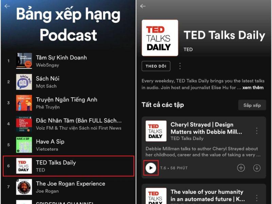Play the Cheryl Strayed episode
272x204 pixels.
click(151, 168)
